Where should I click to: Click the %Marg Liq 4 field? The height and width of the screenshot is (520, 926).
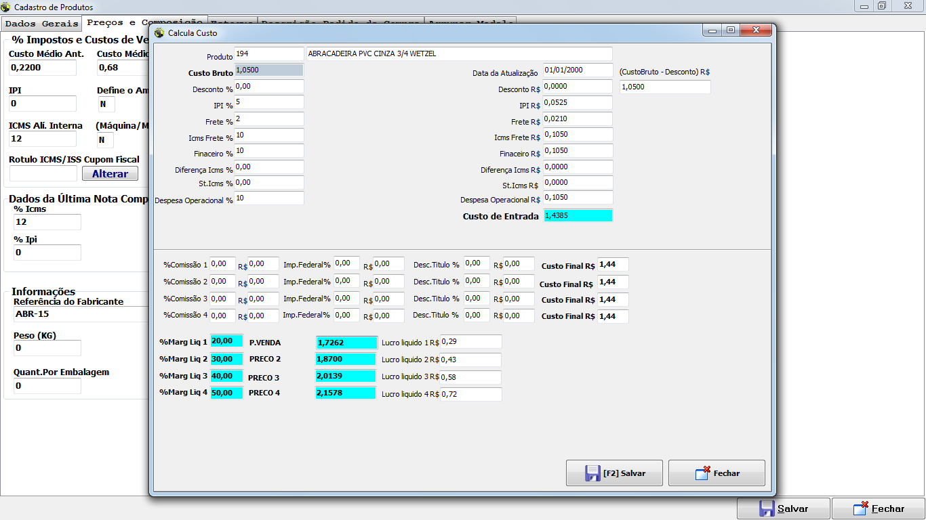(x=226, y=393)
